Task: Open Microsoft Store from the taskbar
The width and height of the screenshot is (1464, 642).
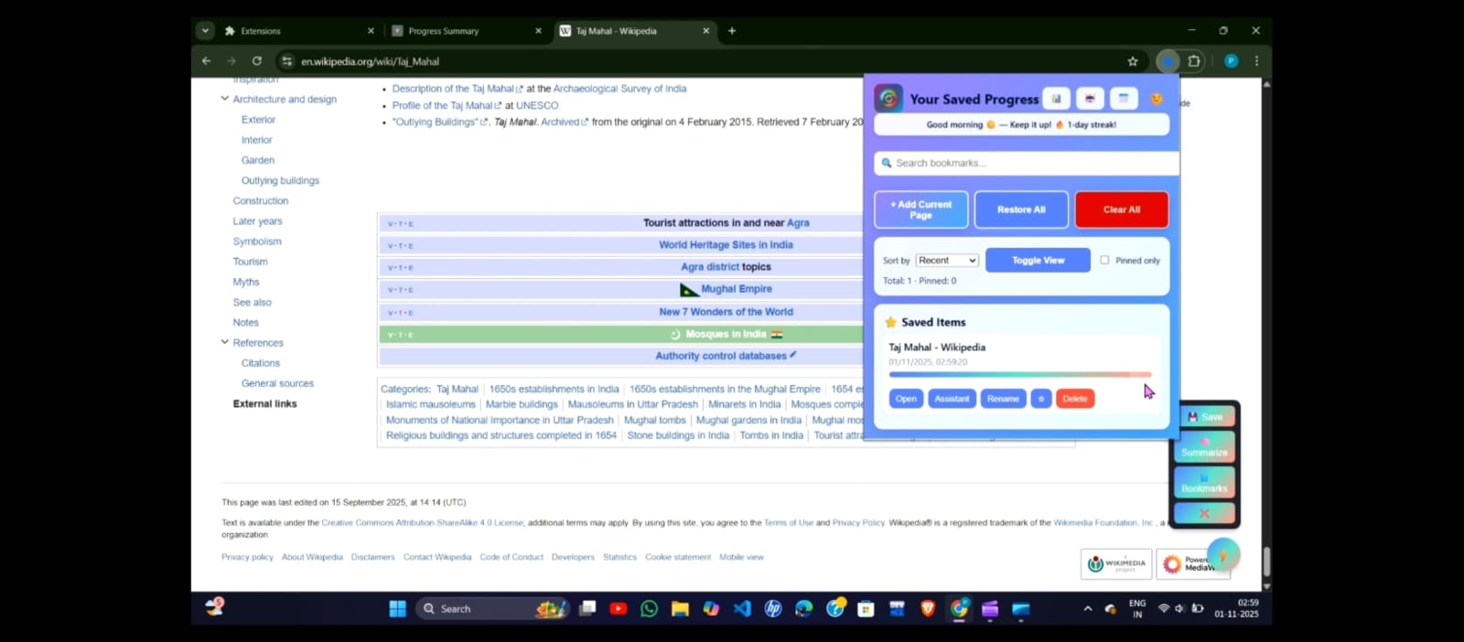Action: (866, 608)
